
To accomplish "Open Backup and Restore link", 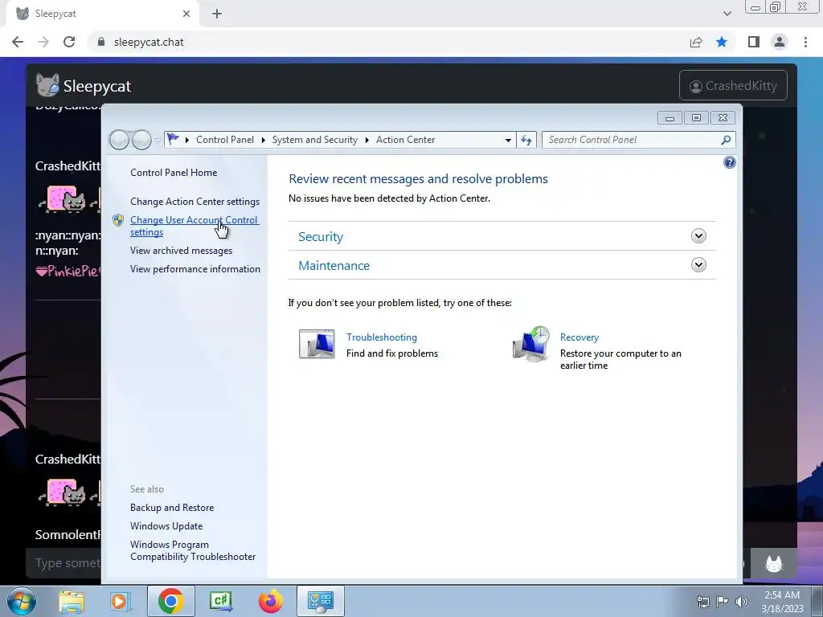I will coord(172,508).
